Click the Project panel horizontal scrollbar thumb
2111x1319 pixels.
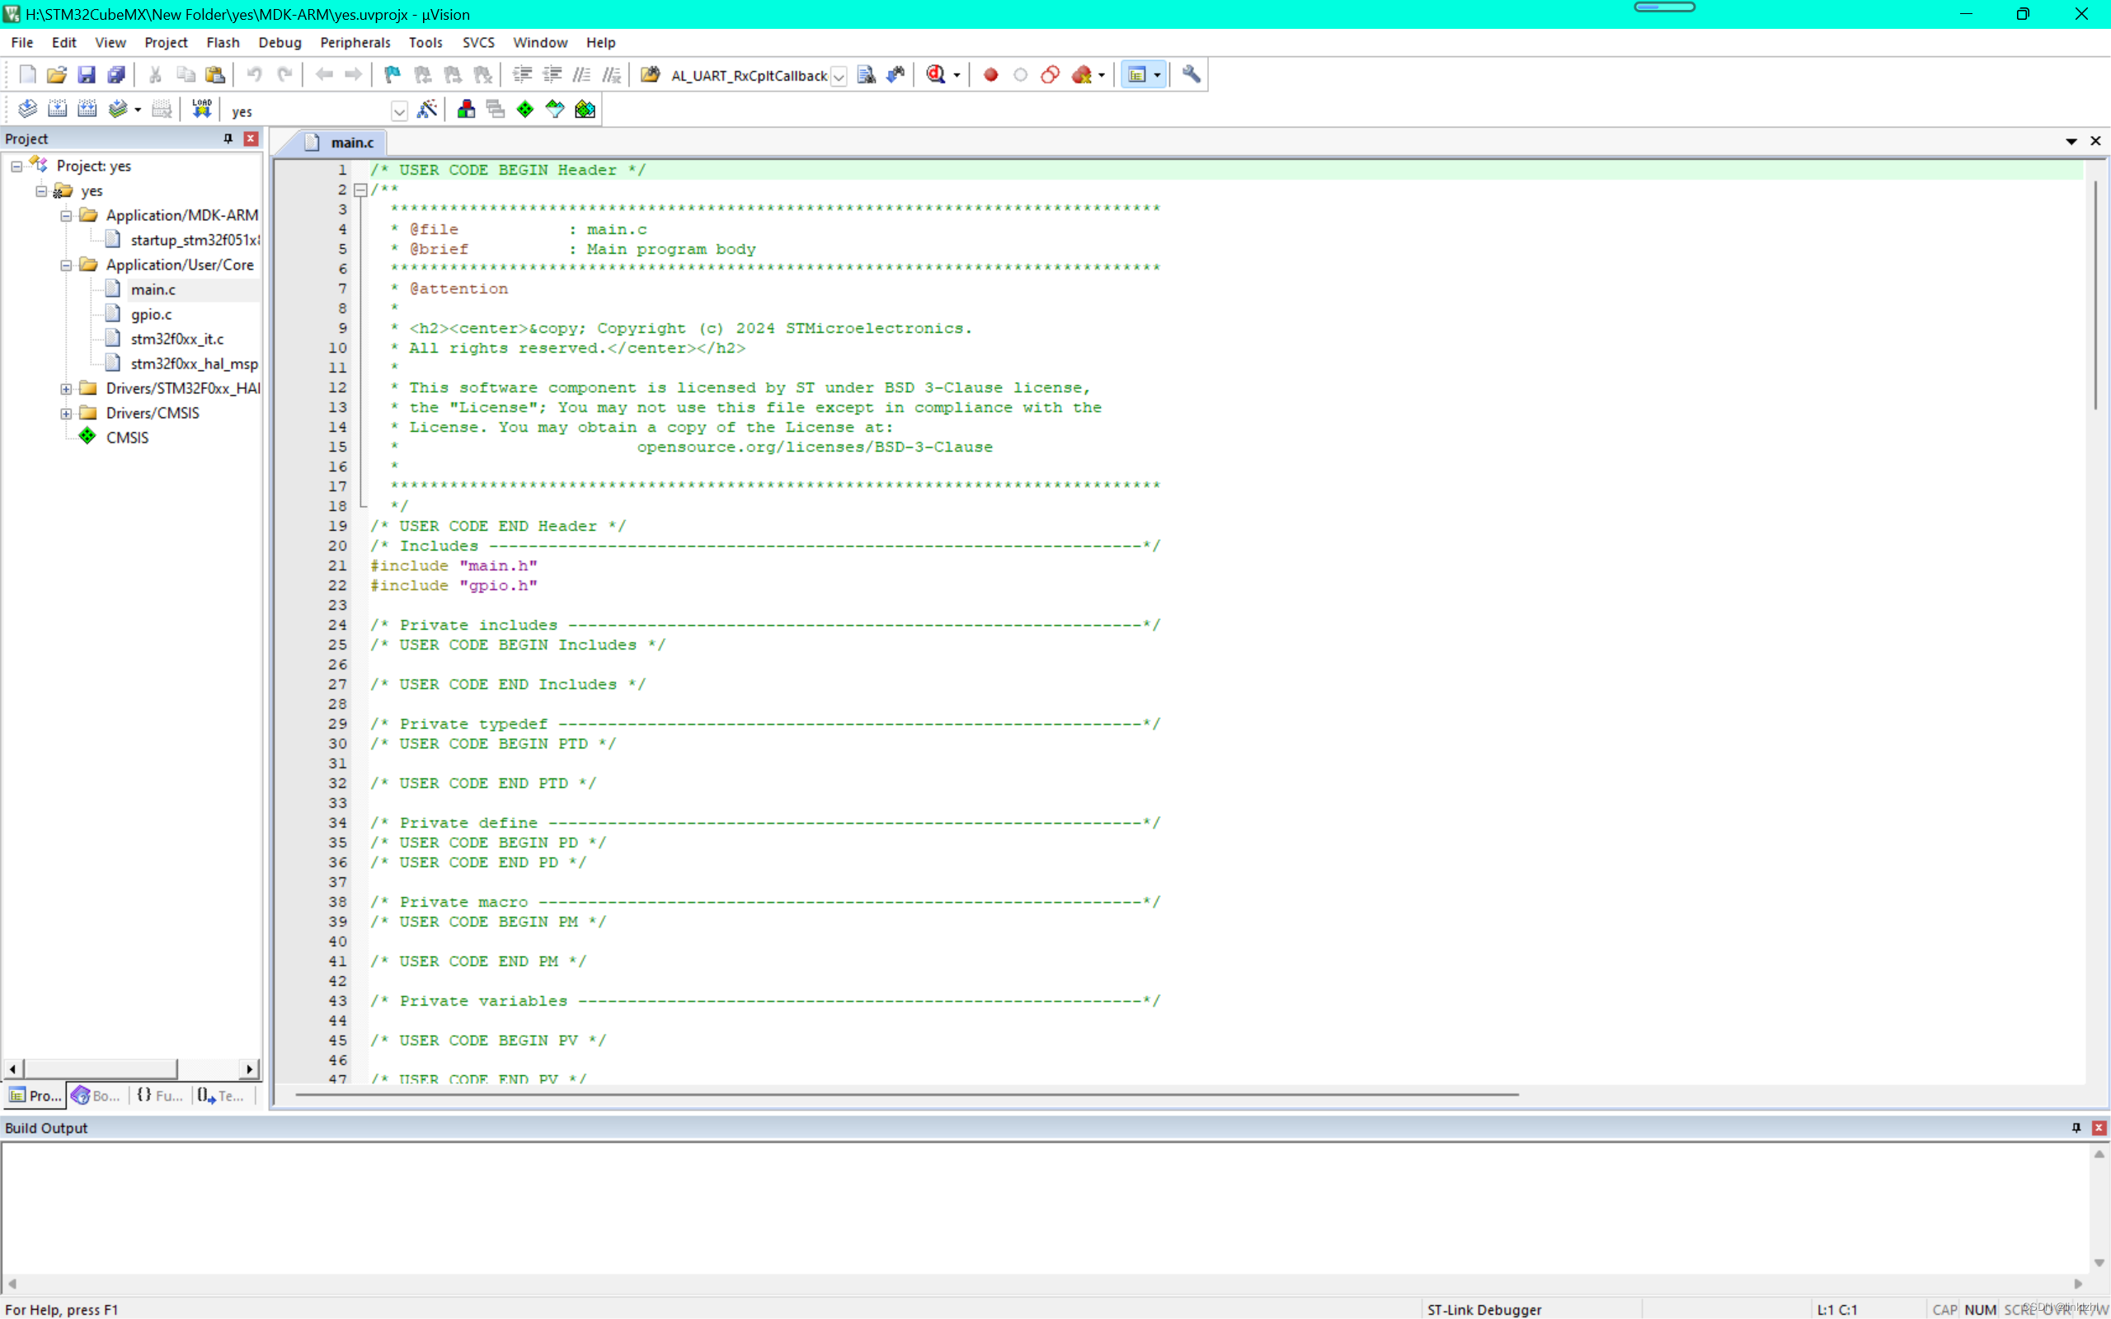[x=101, y=1068]
